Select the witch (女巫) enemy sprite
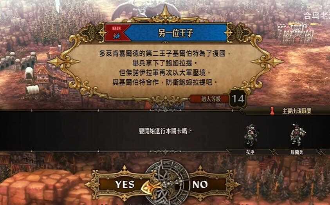 click(251, 135)
